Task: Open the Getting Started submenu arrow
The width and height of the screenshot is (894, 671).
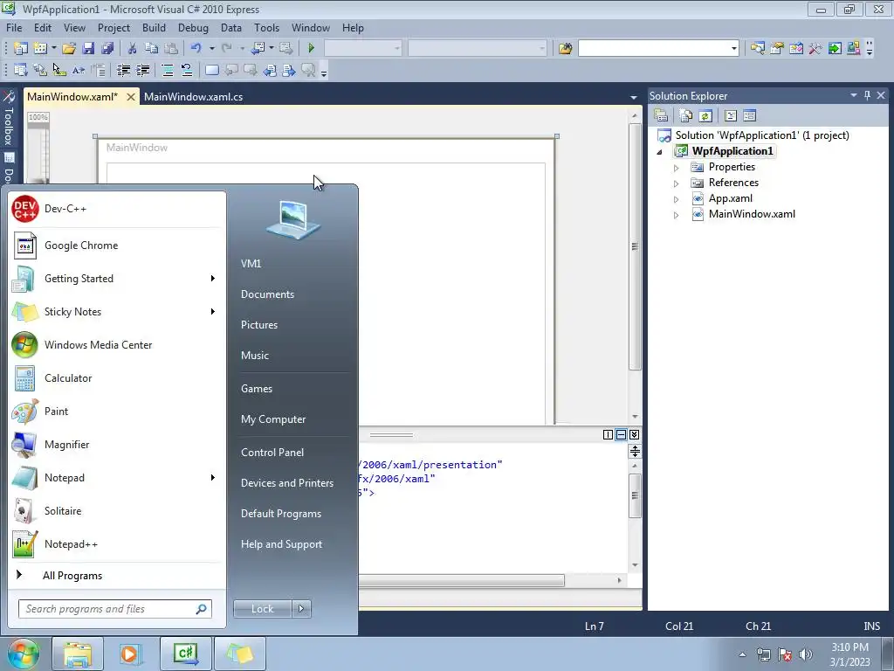Action: pos(213,279)
